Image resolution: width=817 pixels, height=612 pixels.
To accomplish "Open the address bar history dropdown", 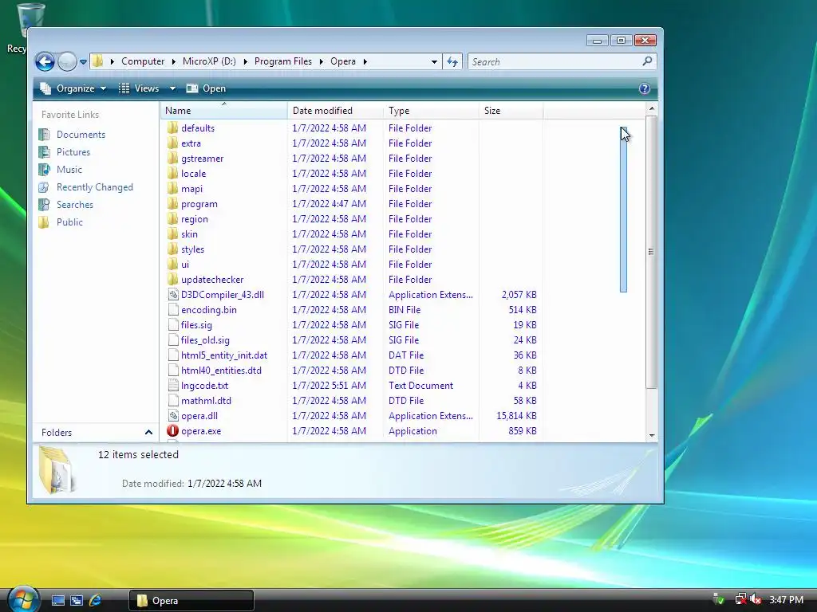I will [x=434, y=61].
